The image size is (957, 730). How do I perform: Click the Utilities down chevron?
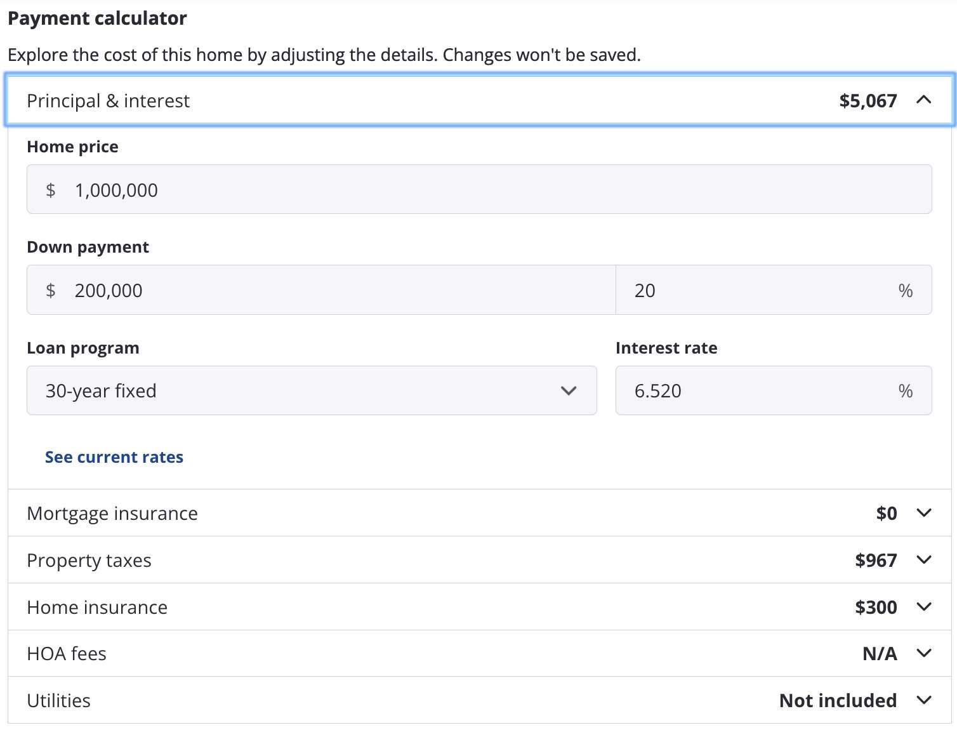(x=924, y=700)
